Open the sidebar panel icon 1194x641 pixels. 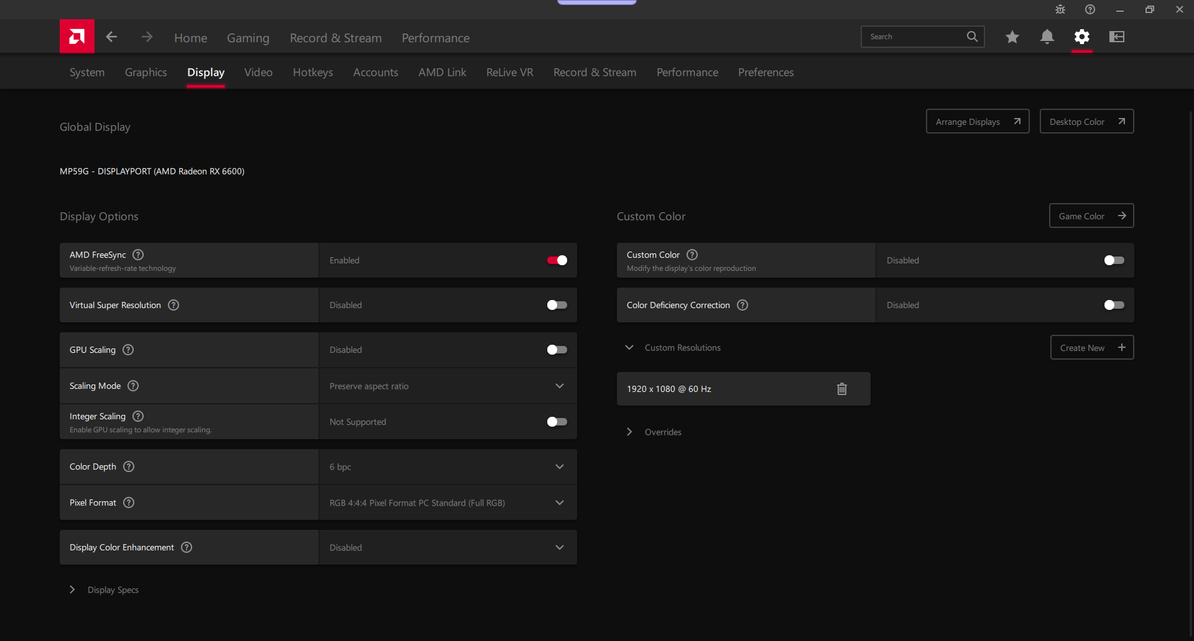pos(1117,37)
